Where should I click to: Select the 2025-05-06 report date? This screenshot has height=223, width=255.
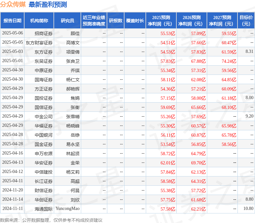[13, 33]
